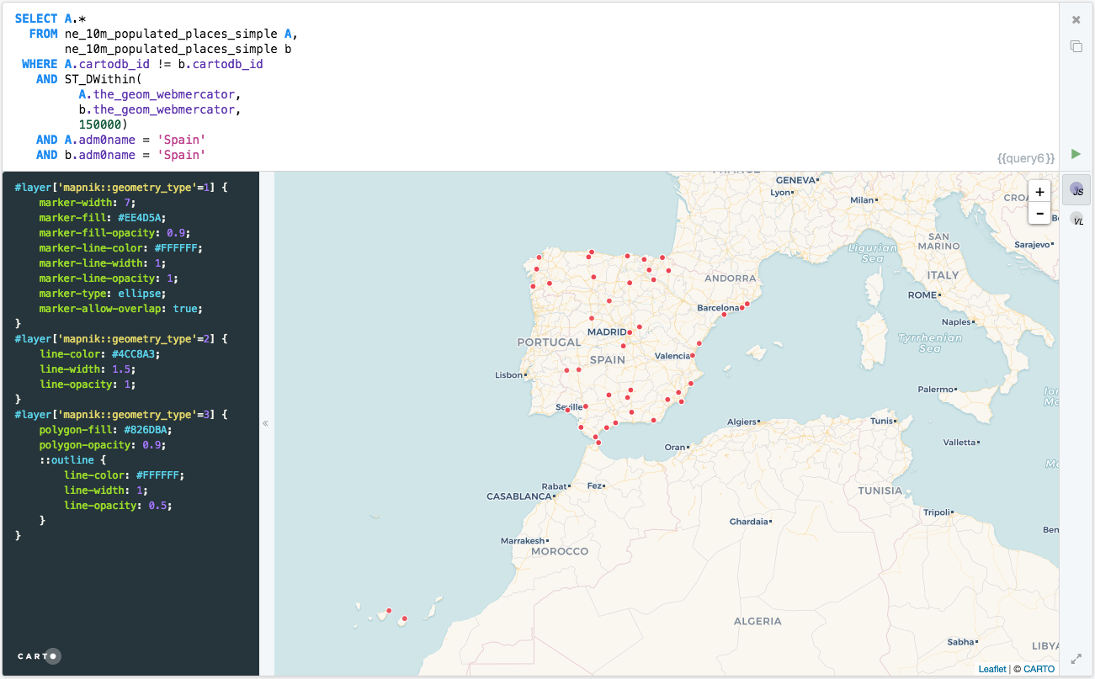Switch to JS renderer
This screenshot has width=1095, height=679.
[x=1076, y=190]
